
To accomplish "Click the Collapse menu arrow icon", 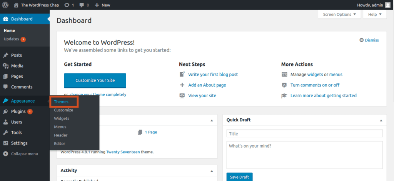I will click(5, 154).
